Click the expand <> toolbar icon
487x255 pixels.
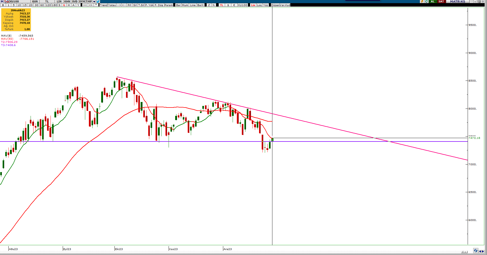[x=90, y=5]
